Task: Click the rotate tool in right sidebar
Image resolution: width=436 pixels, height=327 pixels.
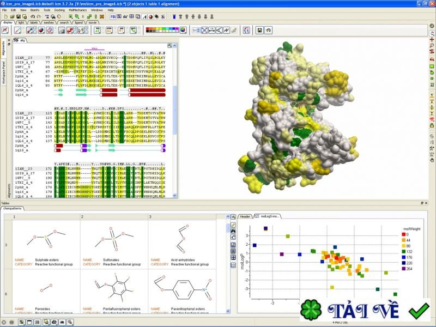Action: coord(432,33)
